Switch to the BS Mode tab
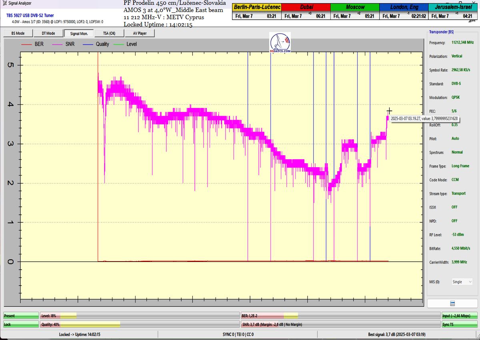 tap(18, 33)
